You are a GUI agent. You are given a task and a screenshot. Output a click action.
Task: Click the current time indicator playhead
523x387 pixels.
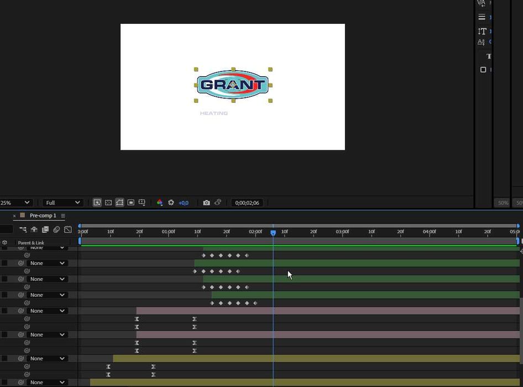(273, 233)
